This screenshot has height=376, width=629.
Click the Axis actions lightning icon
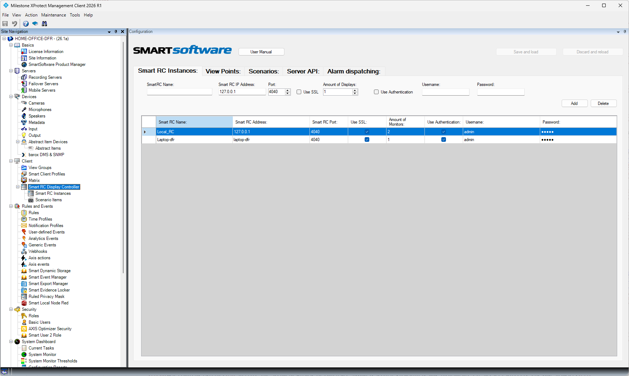(24, 258)
